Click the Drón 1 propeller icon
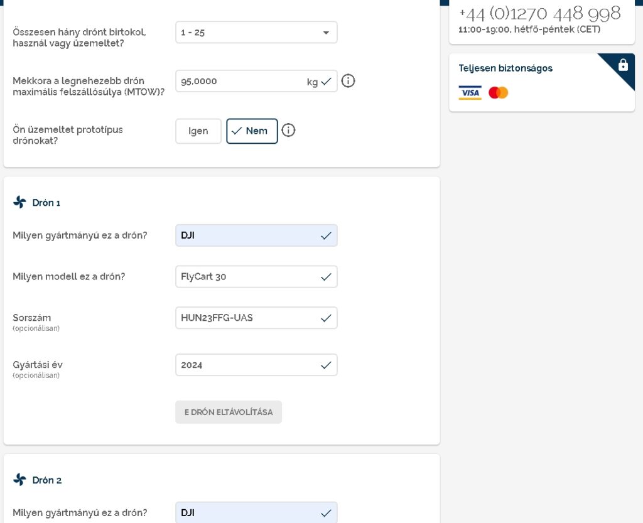The image size is (643, 523). tap(20, 202)
